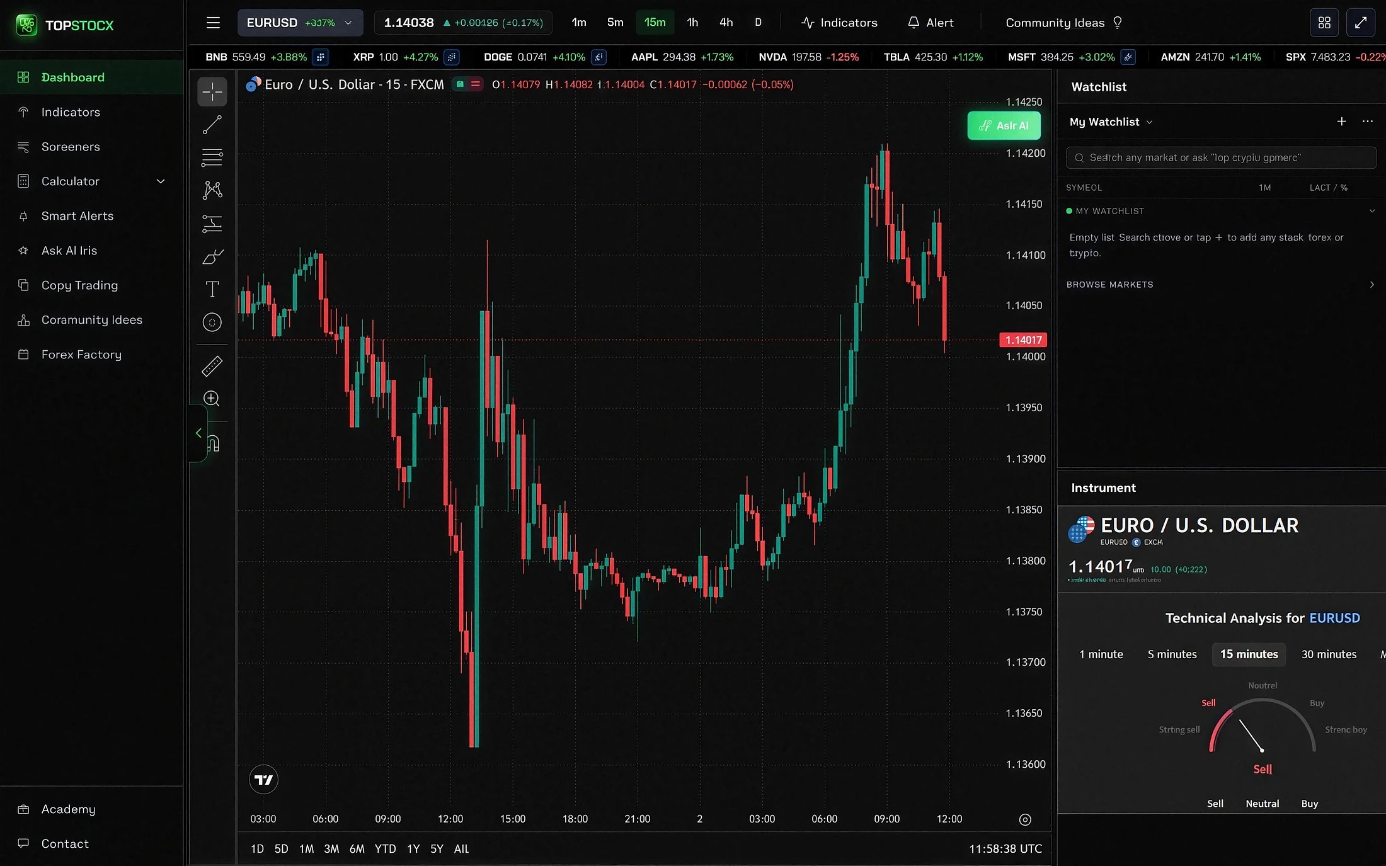
Task: Open the 30 minutes analysis tab
Action: point(1329,654)
